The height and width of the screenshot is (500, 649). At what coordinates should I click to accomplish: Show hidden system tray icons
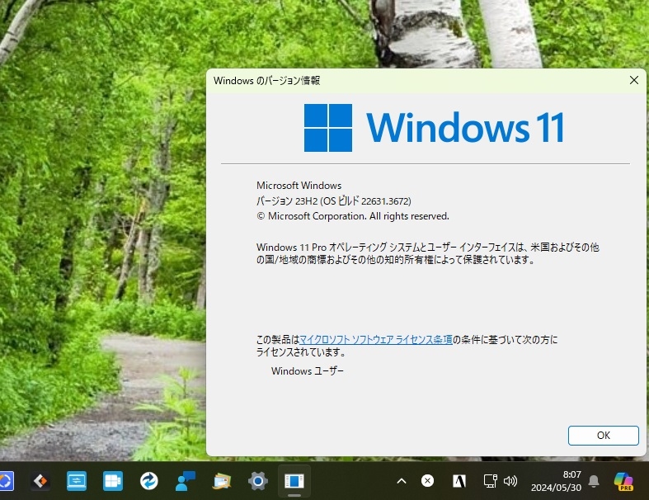pos(401,481)
